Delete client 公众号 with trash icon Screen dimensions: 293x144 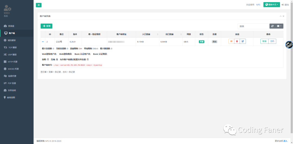(x=237, y=41)
